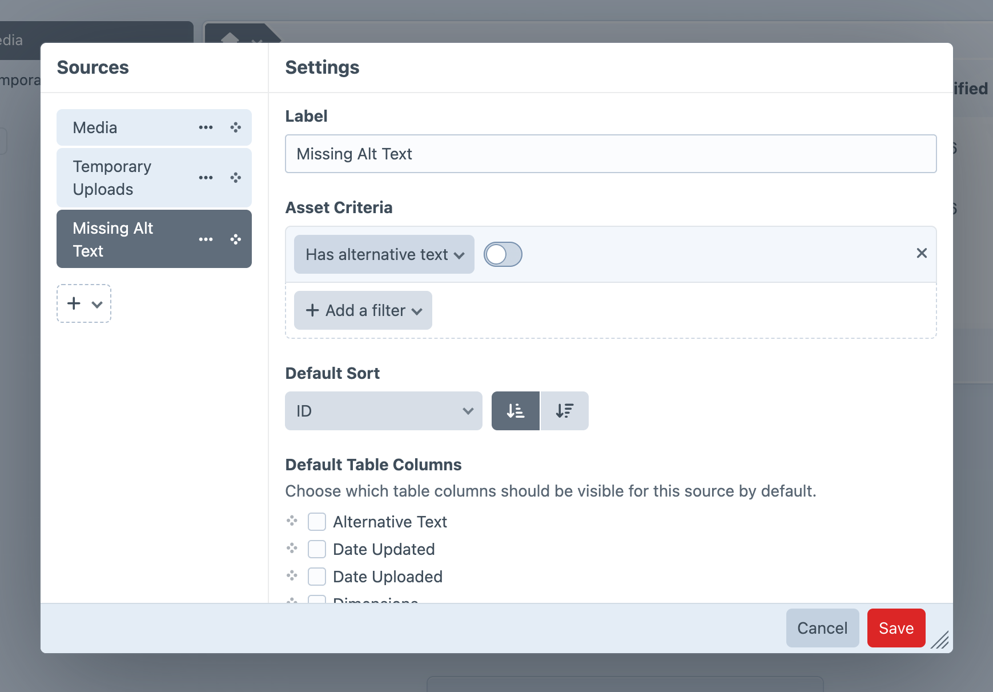
Task: Select descending sort order
Action: pos(564,410)
